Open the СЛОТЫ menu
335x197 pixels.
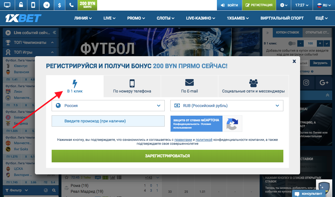(x=166, y=18)
